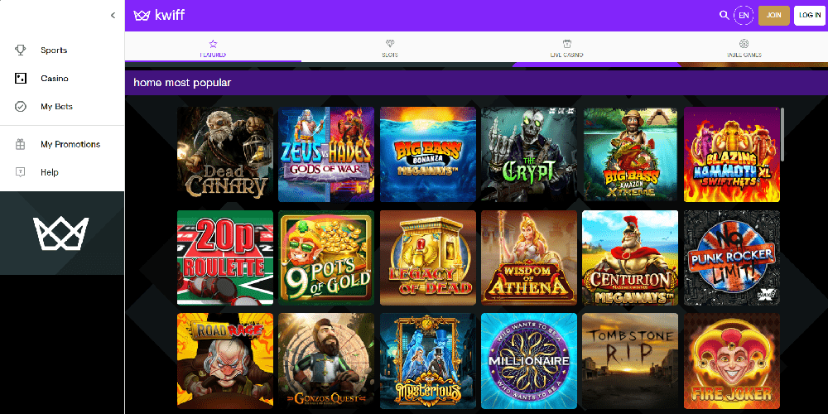
Task: Click the game list scrollbar
Action: pos(782,134)
